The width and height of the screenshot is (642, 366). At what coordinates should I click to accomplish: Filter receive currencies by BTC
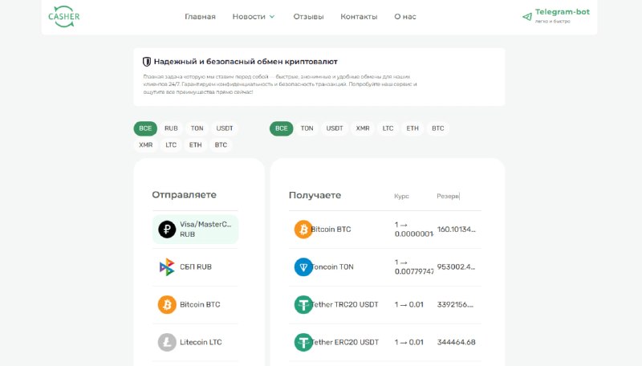pos(437,128)
